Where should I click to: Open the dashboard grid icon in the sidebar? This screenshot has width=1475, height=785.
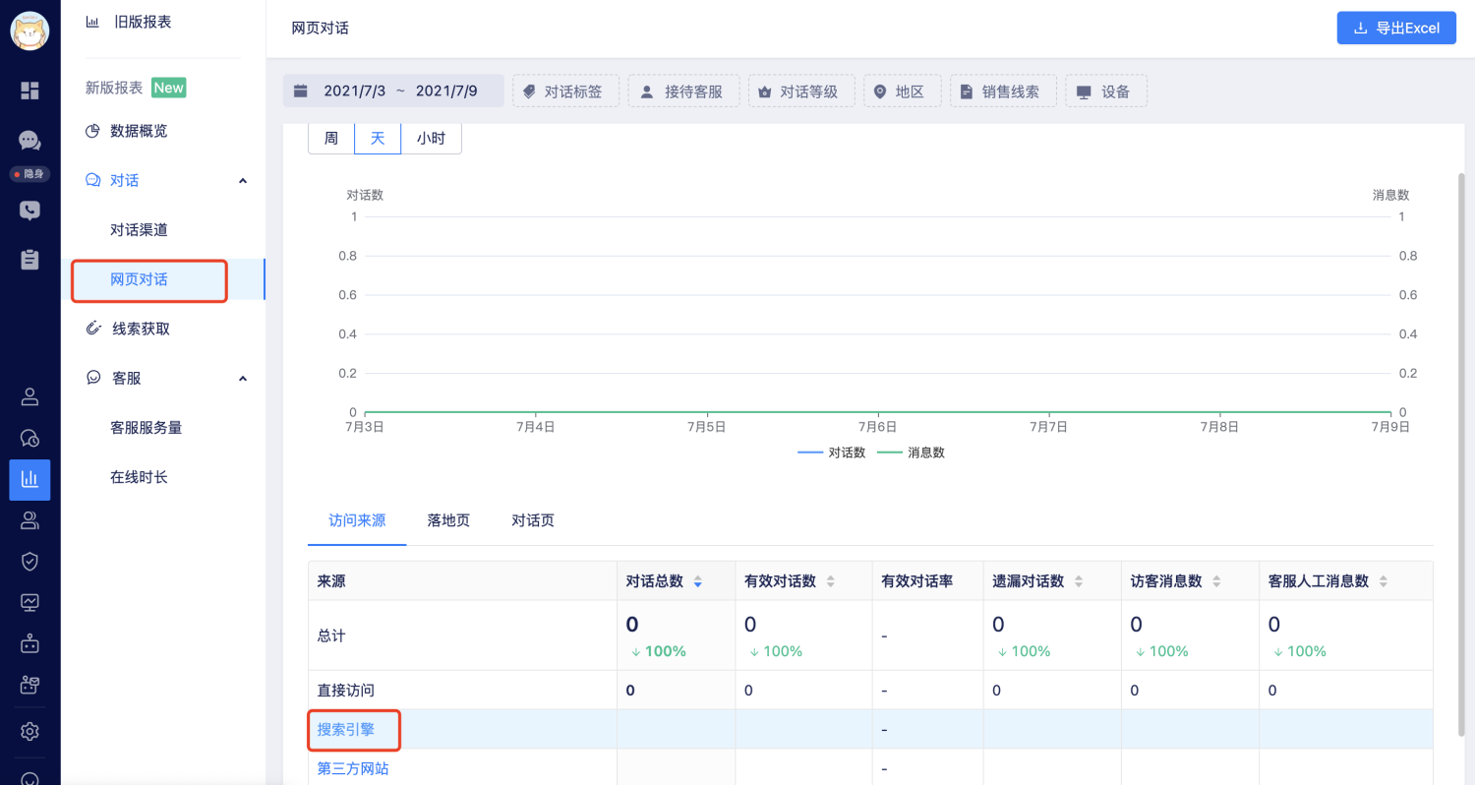pyautogui.click(x=29, y=91)
